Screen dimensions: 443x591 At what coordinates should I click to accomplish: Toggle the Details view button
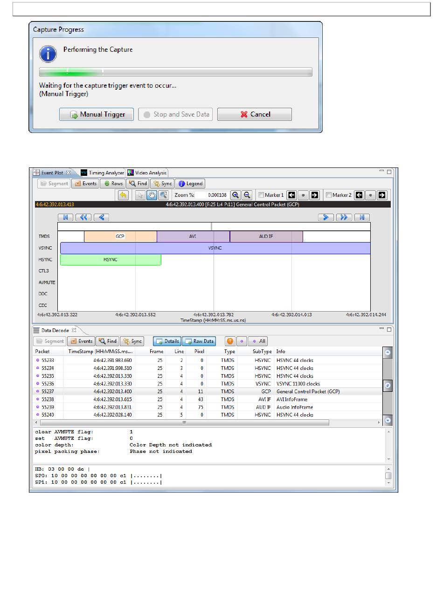click(x=167, y=341)
